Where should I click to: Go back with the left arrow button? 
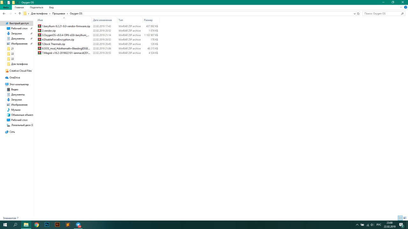[4, 14]
